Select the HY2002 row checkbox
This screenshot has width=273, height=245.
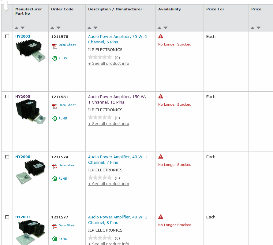pyautogui.click(x=7, y=36)
